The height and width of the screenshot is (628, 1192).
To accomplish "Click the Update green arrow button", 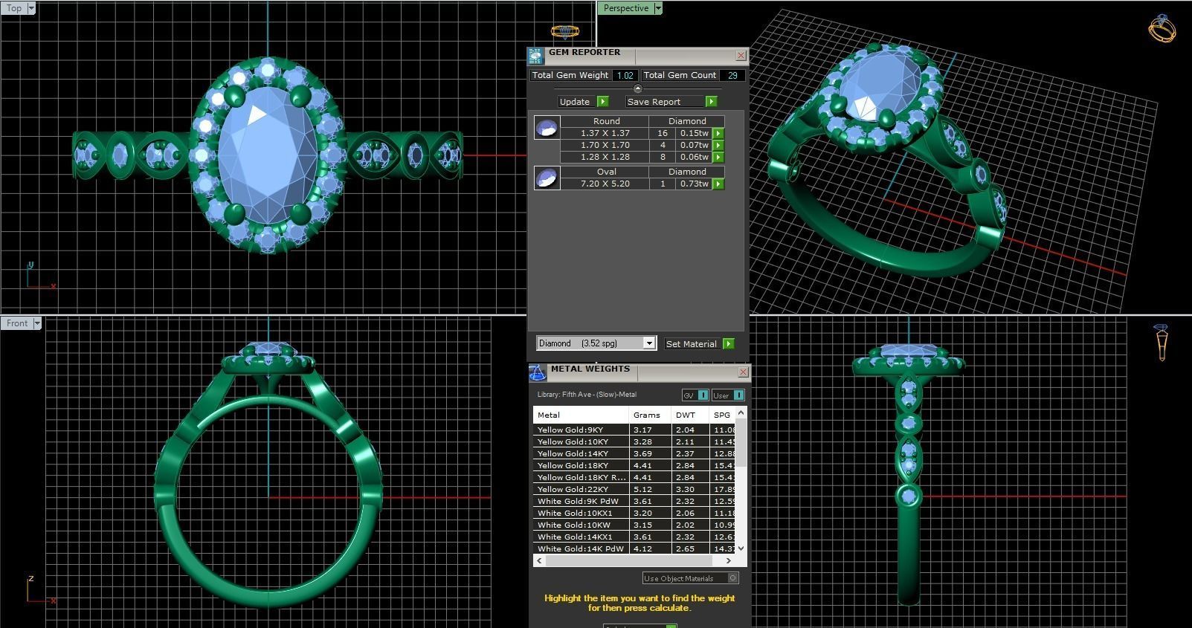I will pos(603,102).
